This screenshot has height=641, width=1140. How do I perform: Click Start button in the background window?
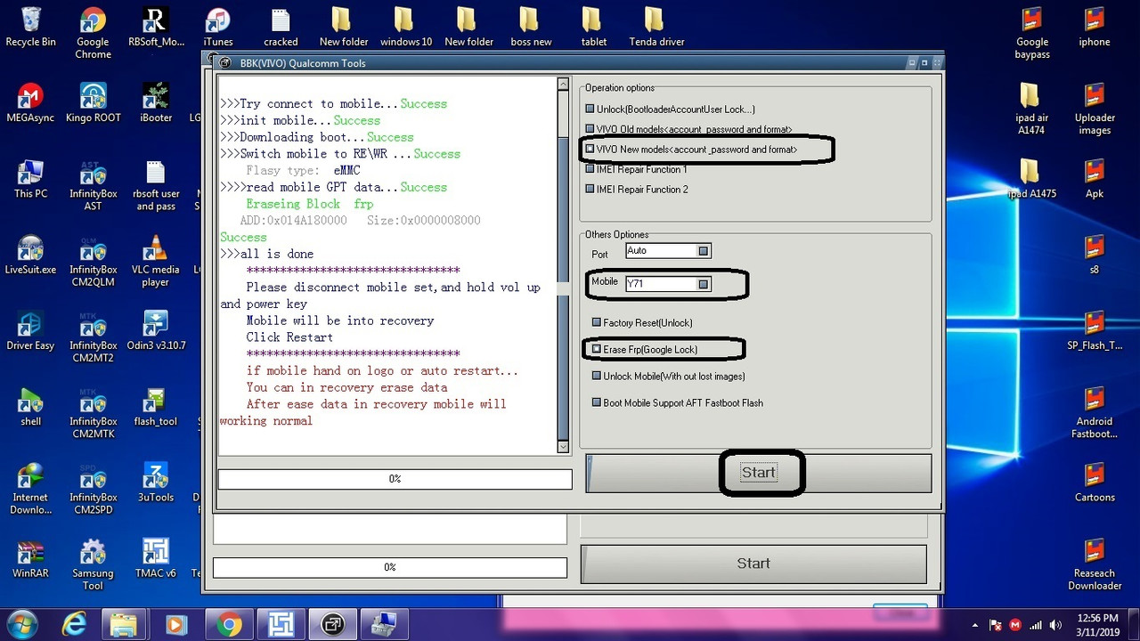[x=753, y=564]
